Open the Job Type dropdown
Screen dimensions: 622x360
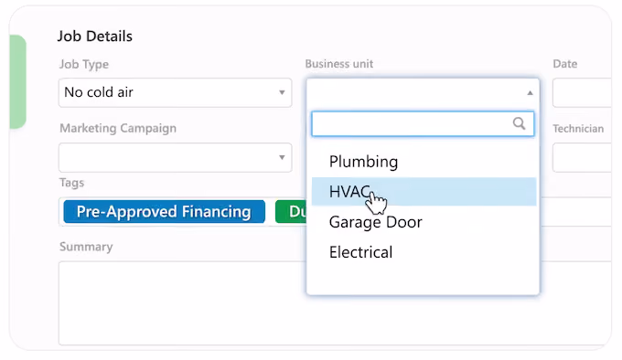[x=175, y=92]
